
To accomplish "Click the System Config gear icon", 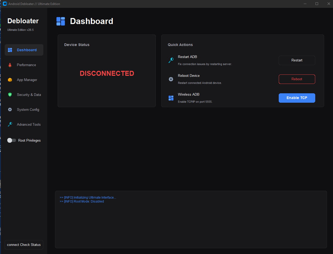I will 10,109.
